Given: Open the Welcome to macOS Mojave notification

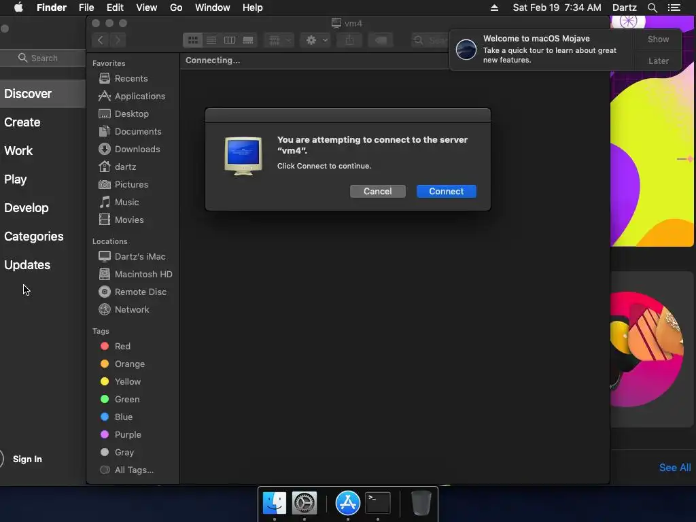Looking at the screenshot, I should pos(542,49).
